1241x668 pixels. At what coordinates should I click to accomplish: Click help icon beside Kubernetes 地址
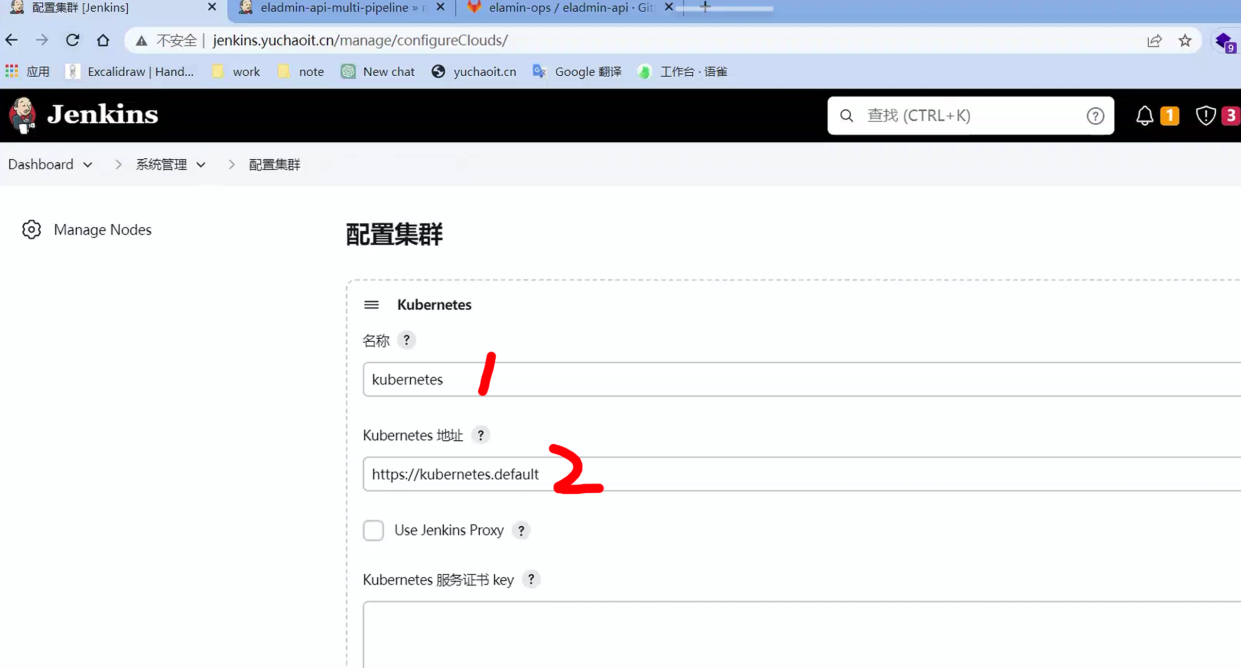[480, 435]
